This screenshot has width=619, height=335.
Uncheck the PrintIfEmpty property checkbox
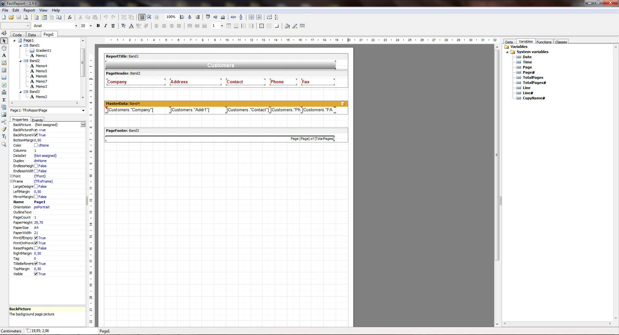(x=36, y=238)
